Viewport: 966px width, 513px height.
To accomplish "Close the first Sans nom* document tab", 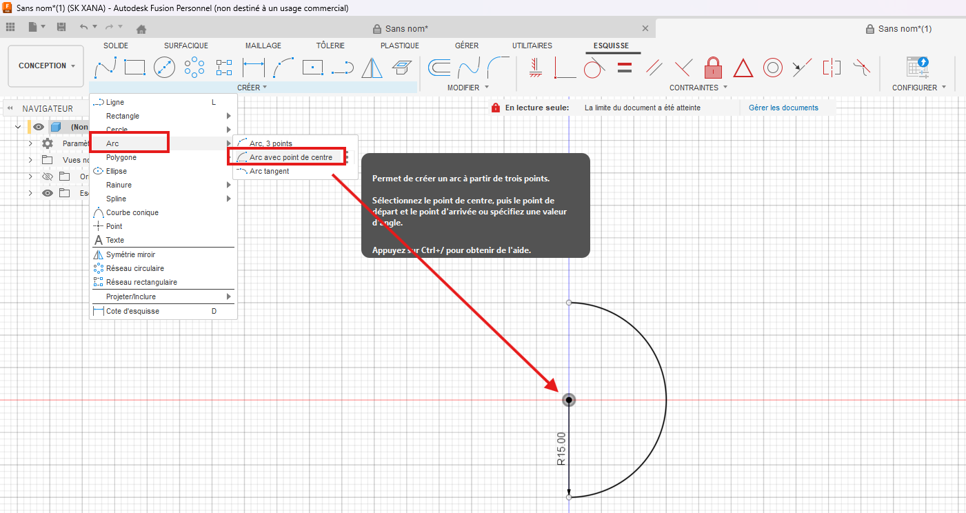I will point(645,28).
